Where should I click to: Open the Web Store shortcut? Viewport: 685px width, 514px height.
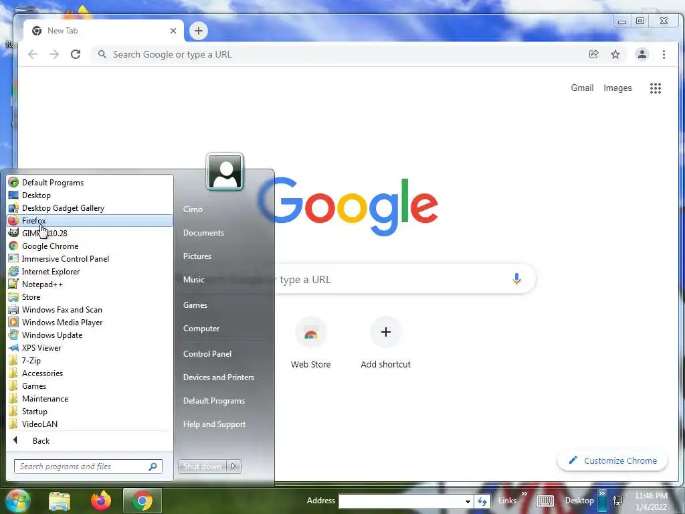[x=310, y=343]
